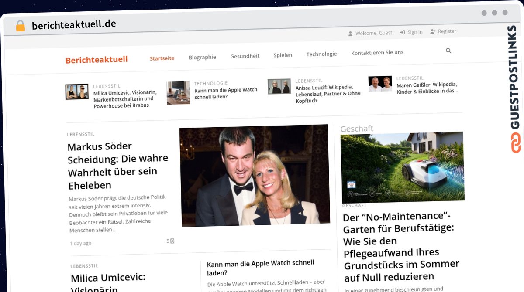
Task: Open the Technologie menu item
Action: pos(321,54)
